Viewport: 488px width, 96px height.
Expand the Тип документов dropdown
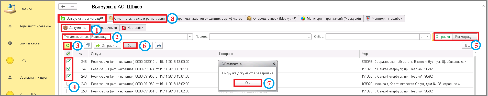[190, 37]
